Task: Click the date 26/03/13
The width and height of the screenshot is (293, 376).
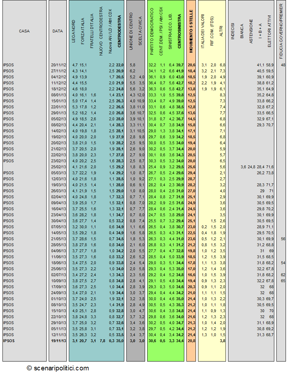Action: pos(59,191)
